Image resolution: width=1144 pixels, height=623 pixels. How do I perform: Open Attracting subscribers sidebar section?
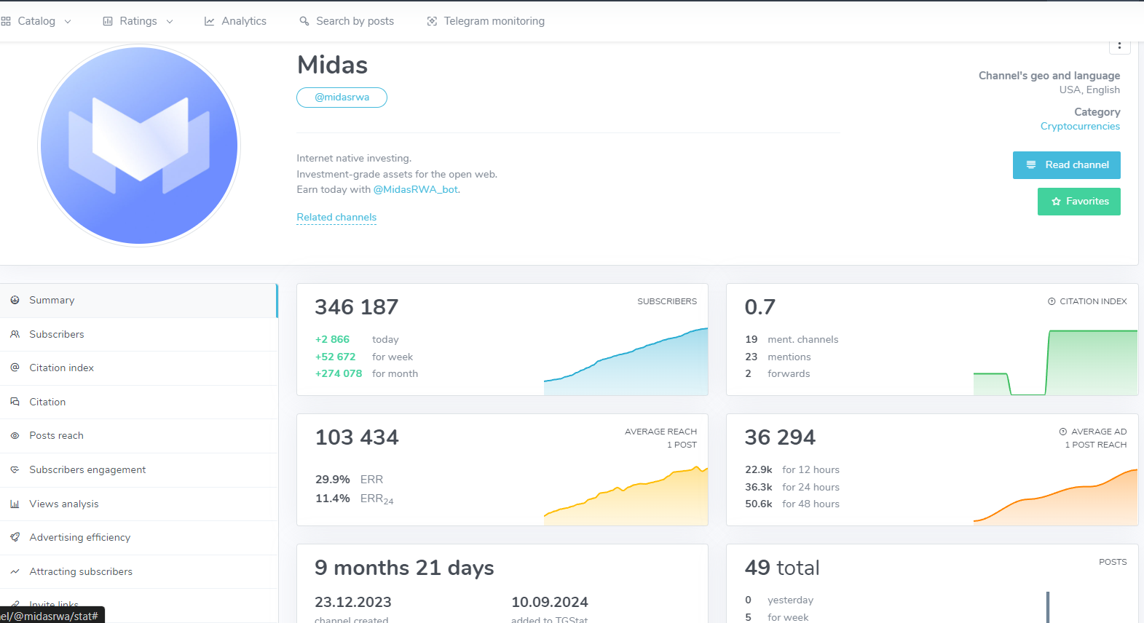coord(138,571)
